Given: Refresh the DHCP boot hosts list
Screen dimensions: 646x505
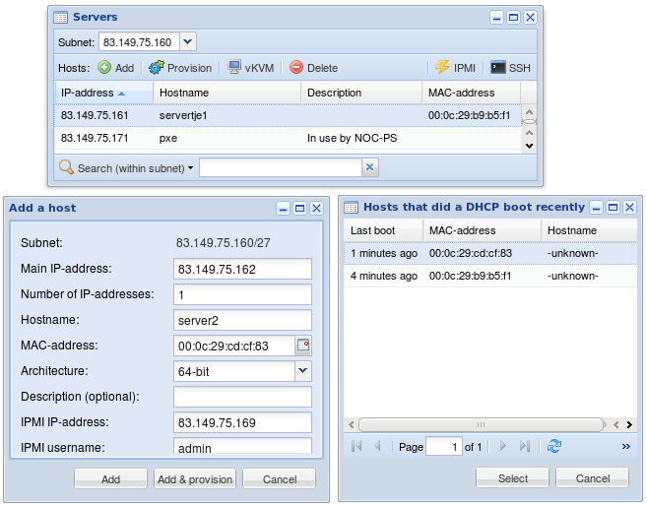Looking at the screenshot, I should pos(554,446).
